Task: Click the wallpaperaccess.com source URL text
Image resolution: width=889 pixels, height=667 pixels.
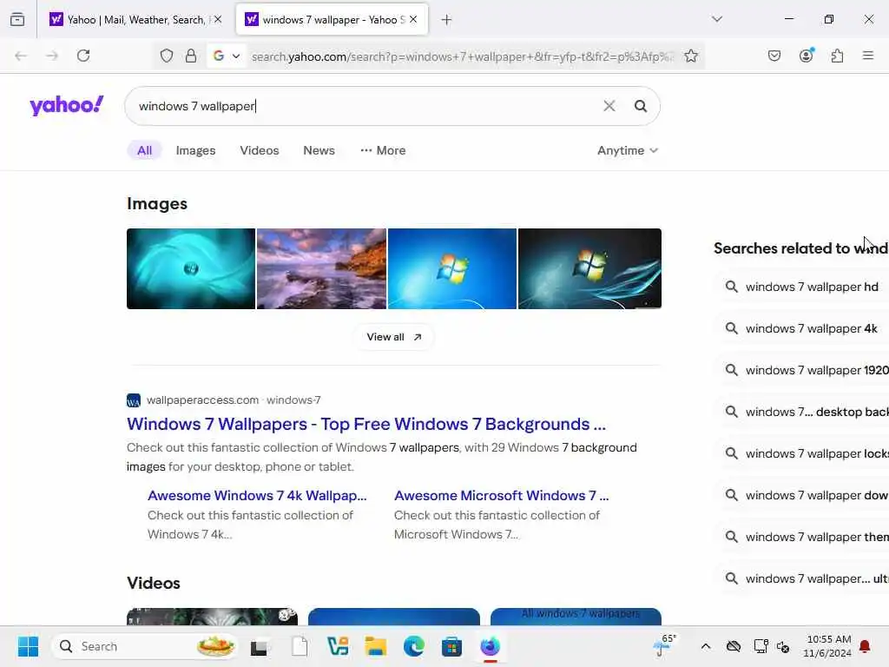Action: [x=202, y=400]
